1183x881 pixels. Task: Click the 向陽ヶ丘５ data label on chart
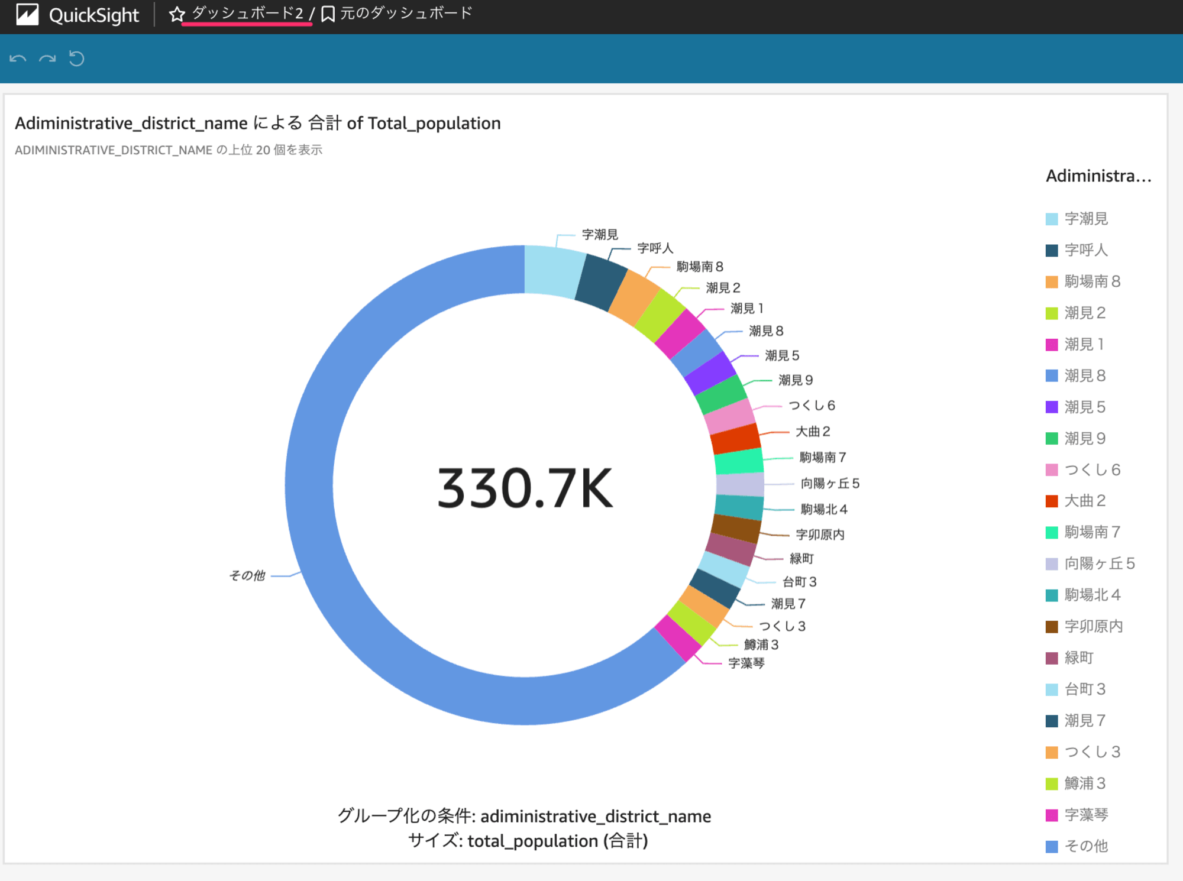pyautogui.click(x=830, y=484)
